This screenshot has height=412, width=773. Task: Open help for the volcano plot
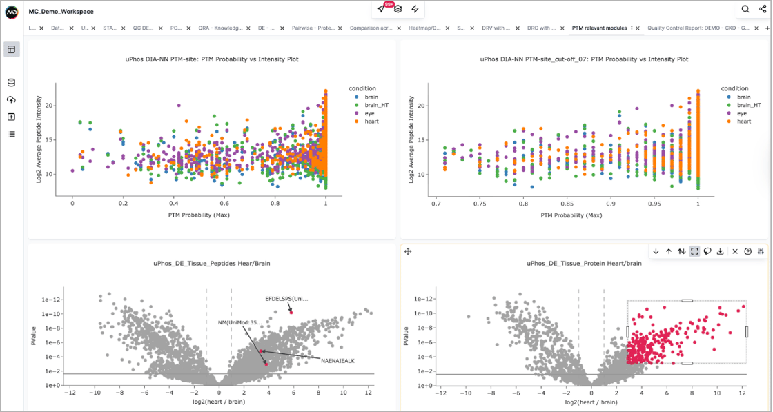[747, 252]
